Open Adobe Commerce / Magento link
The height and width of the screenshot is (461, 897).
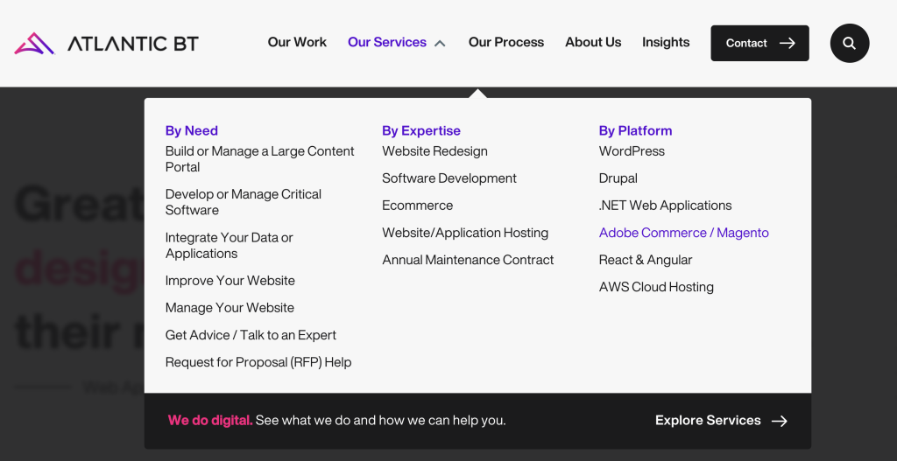coord(683,233)
